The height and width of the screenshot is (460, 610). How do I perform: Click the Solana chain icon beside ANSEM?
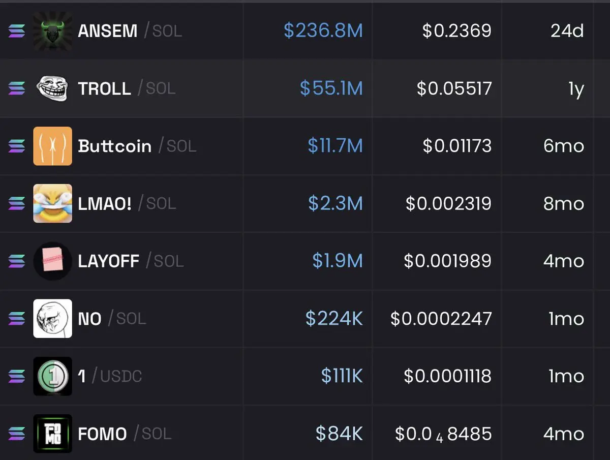pos(16,31)
